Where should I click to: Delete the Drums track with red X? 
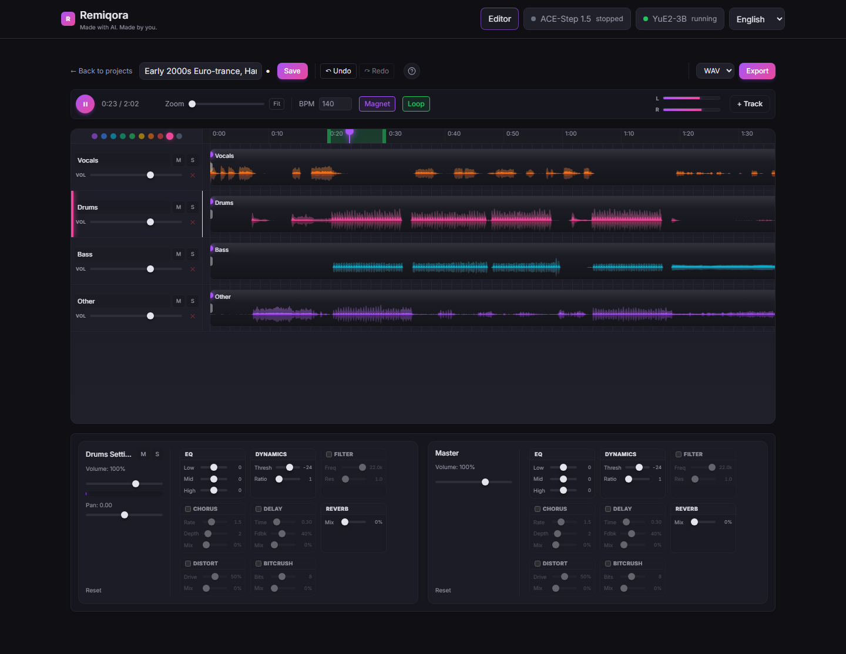pyautogui.click(x=193, y=222)
